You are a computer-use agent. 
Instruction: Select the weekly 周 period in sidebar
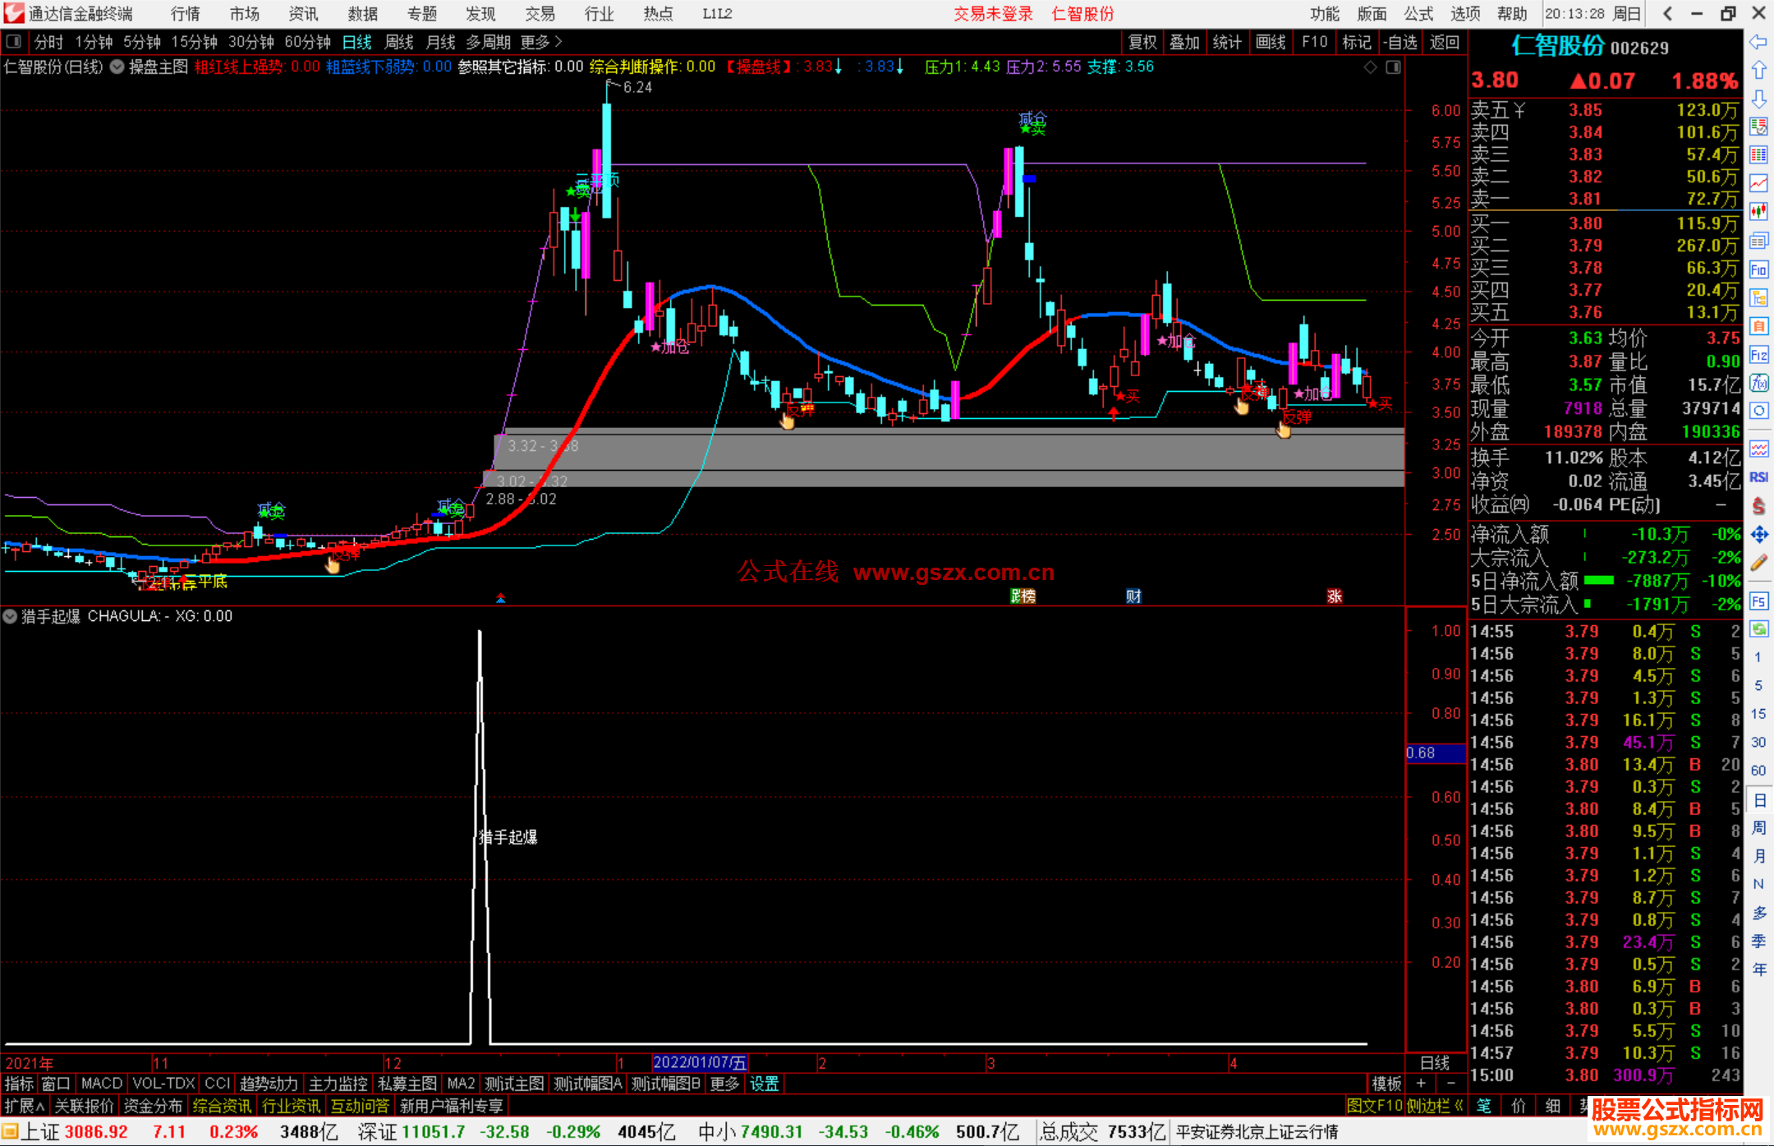point(1758,828)
